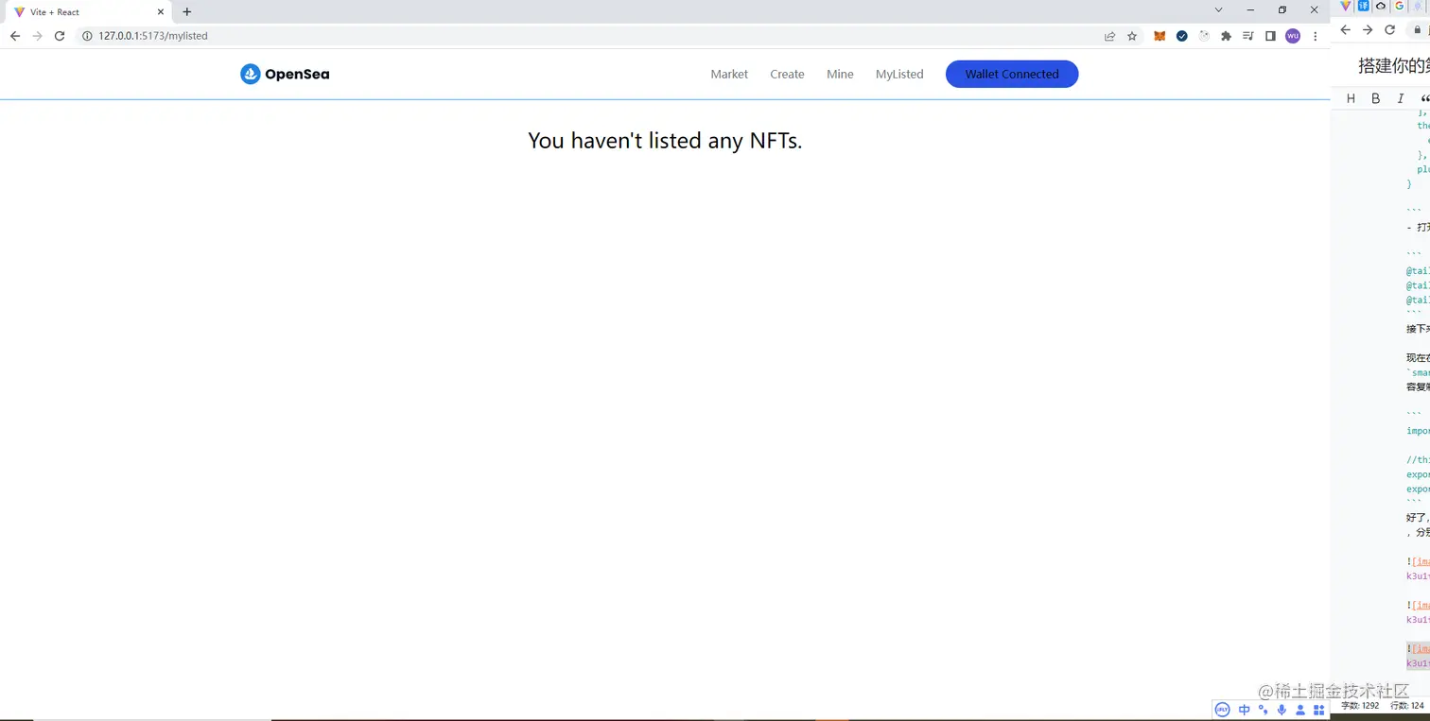Open the media control playlist icon
Image resolution: width=1430 pixels, height=721 pixels.
tap(1247, 36)
